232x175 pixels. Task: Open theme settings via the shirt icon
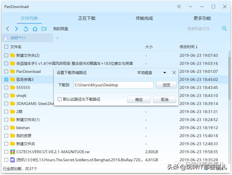(x=179, y=6)
